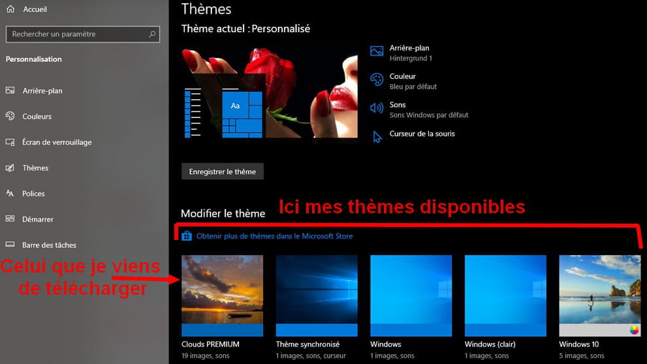647x364 pixels.
Task: Open Obtenir plus de thèmes dans le Microsoft Store
Action: (274, 236)
